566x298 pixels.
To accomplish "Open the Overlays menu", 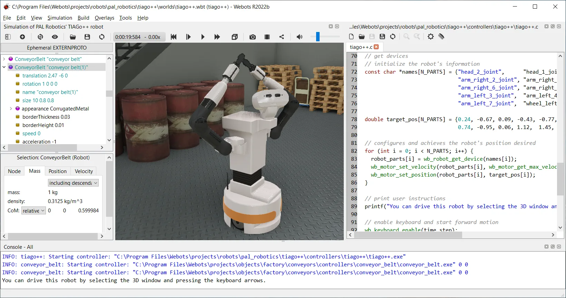I will (x=104, y=18).
